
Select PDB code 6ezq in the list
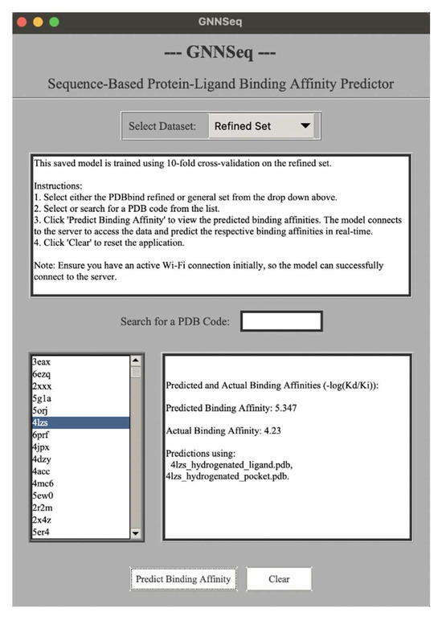tap(80, 374)
